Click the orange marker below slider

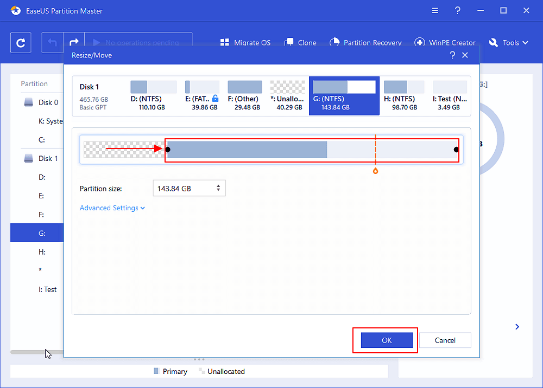tap(375, 171)
